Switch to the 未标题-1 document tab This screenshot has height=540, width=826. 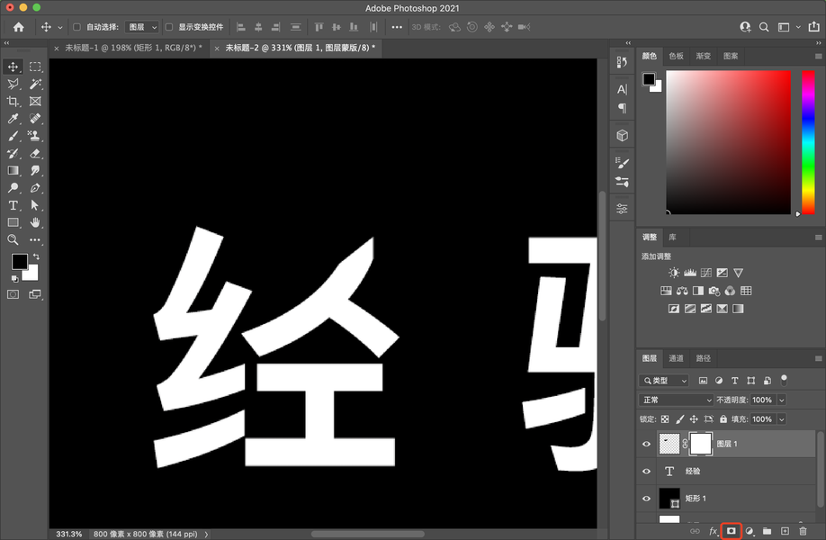click(133, 48)
